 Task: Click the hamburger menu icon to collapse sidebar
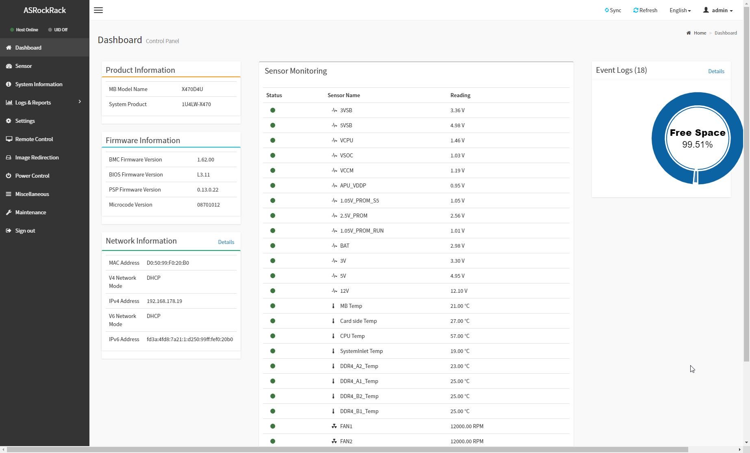click(98, 10)
